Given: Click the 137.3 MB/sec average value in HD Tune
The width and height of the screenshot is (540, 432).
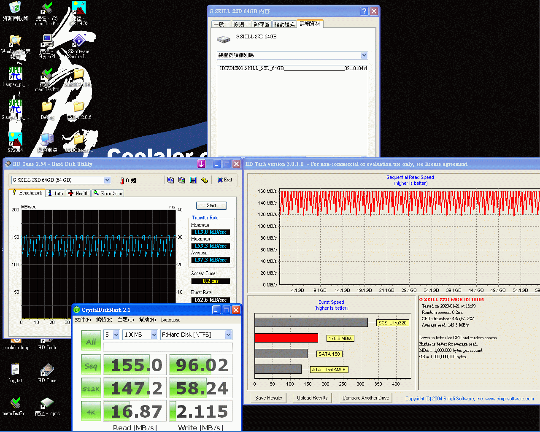Looking at the screenshot, I should coord(211,260).
